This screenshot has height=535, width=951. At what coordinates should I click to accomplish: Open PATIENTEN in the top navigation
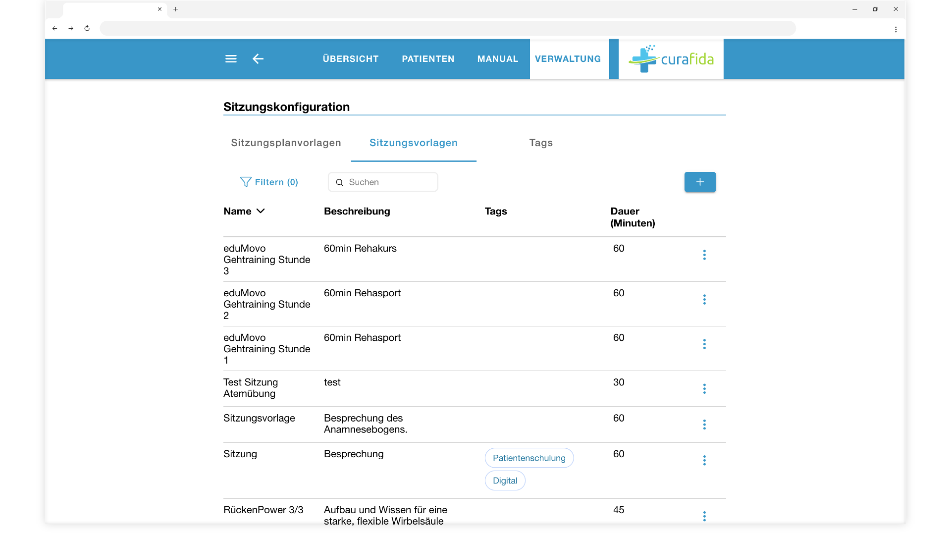tap(428, 59)
